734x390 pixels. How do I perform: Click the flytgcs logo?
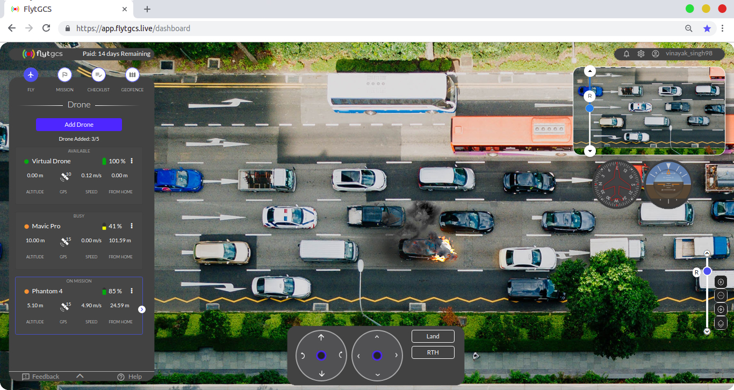click(x=42, y=54)
